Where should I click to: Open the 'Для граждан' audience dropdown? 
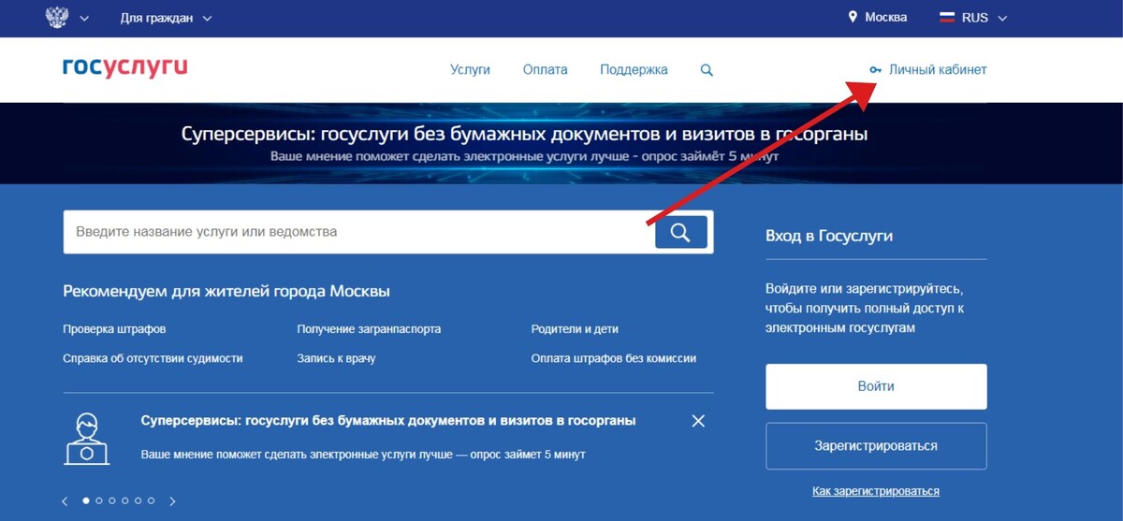[166, 18]
